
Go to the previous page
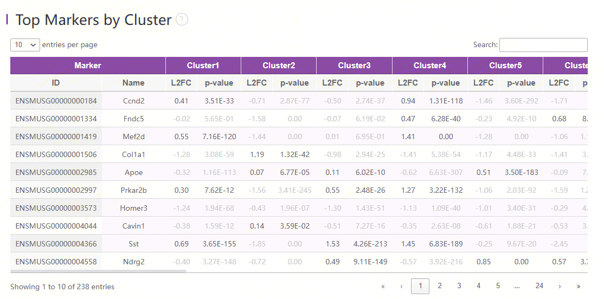(402, 286)
